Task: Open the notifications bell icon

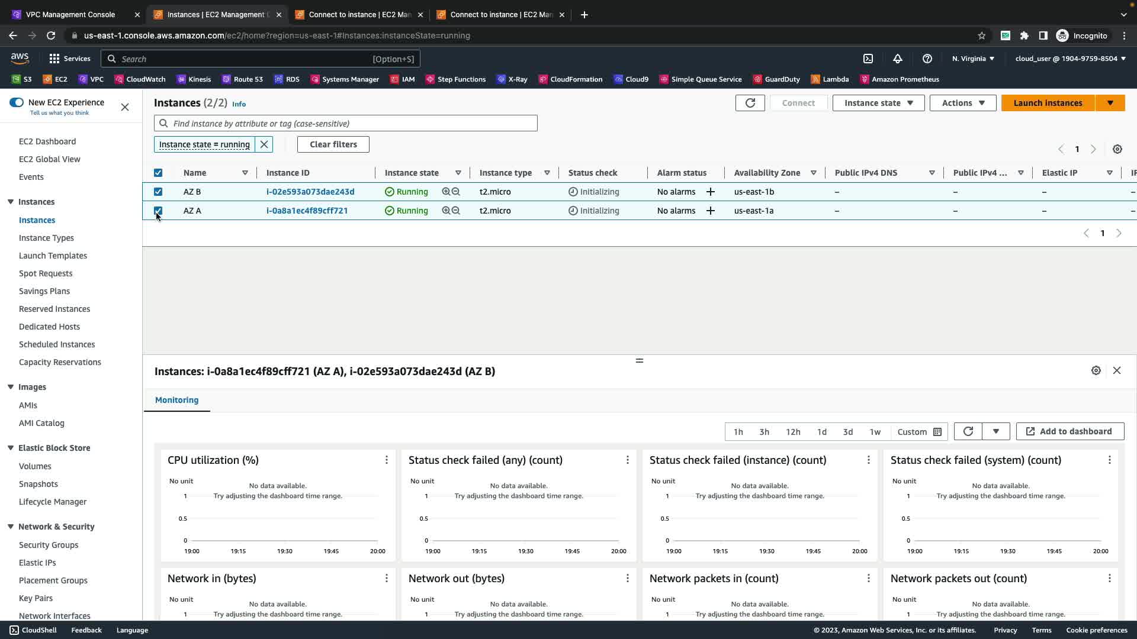Action: point(898,59)
